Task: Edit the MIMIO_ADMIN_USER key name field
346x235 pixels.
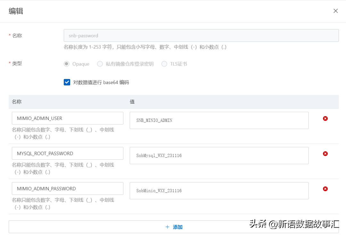Action: tap(68, 118)
